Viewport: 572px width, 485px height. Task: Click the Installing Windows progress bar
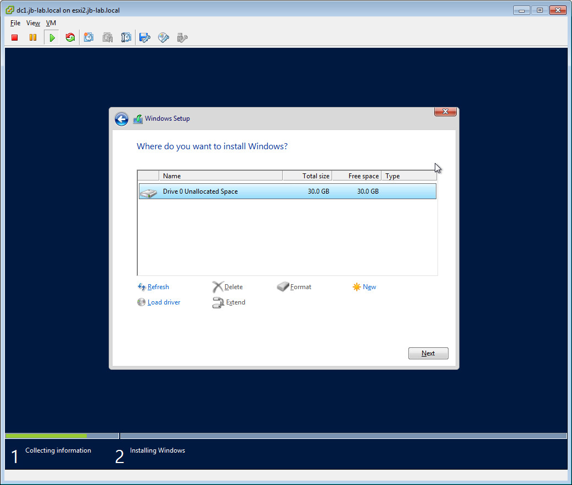[343, 436]
